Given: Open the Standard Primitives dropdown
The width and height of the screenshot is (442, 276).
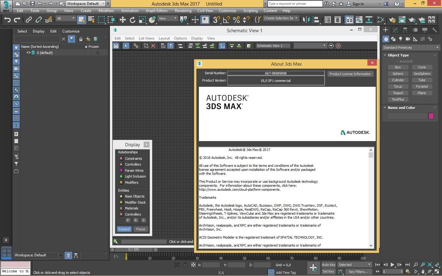Looking at the screenshot, I should point(411,48).
